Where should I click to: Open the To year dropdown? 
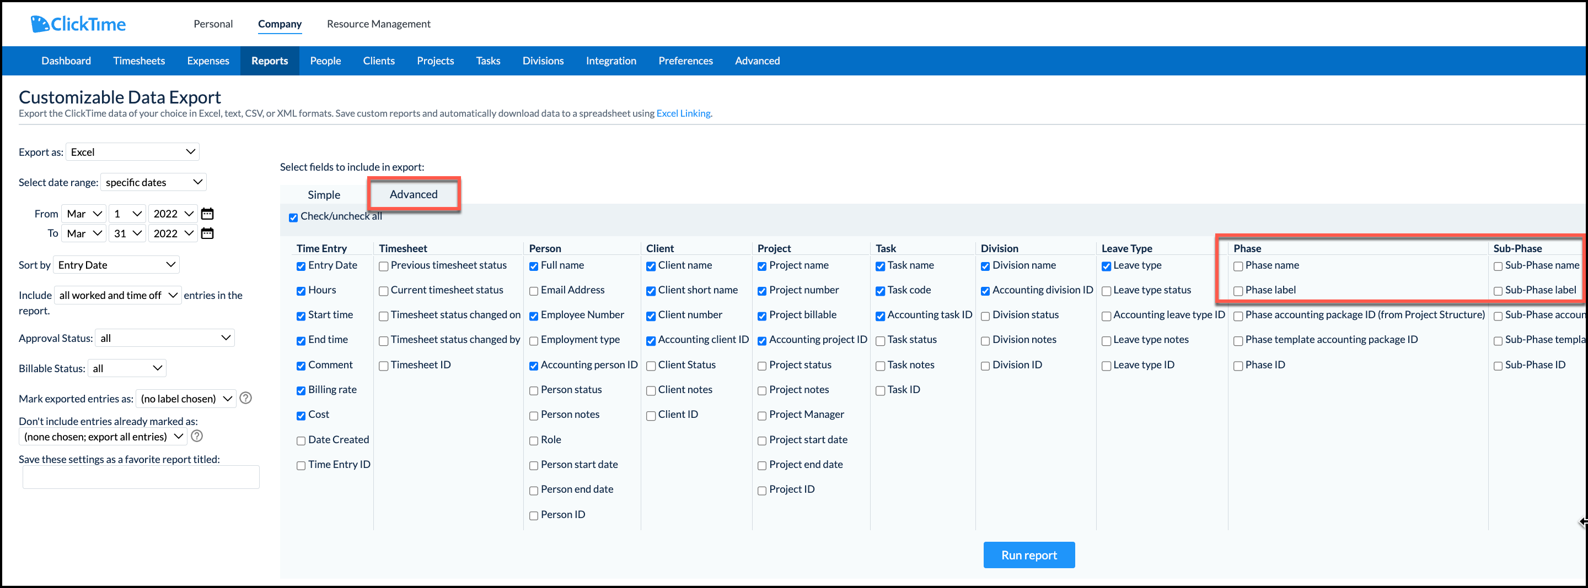click(173, 233)
